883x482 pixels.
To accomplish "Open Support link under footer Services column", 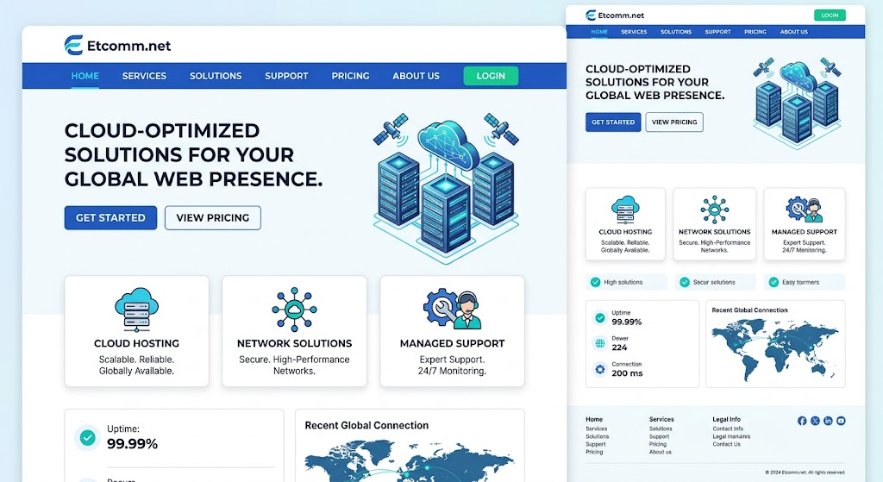I will click(659, 436).
